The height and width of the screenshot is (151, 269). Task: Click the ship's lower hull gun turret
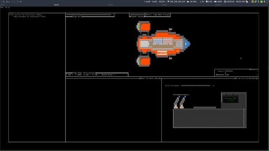point(170,58)
